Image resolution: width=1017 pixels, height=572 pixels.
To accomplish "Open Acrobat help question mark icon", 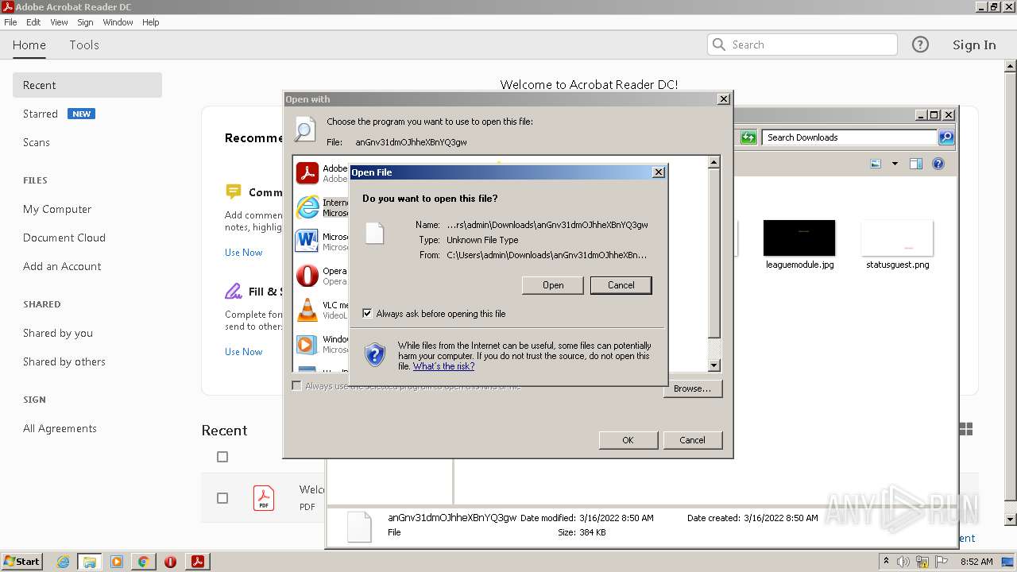I will (x=920, y=44).
